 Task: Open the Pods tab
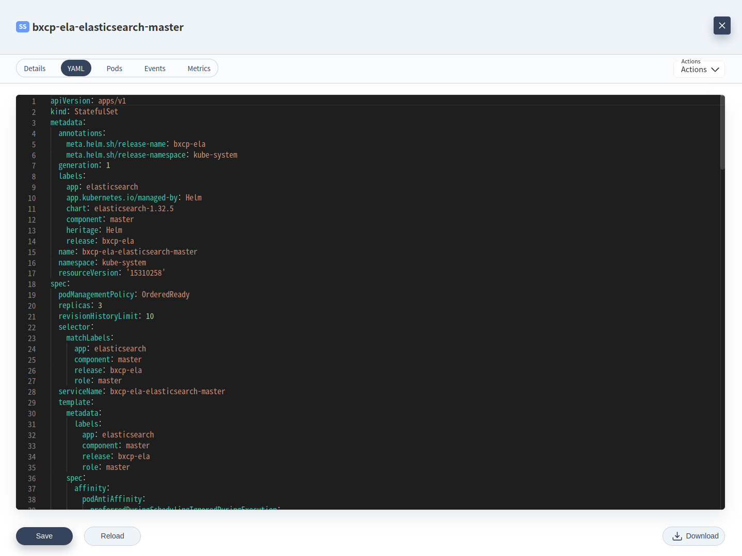click(x=115, y=69)
